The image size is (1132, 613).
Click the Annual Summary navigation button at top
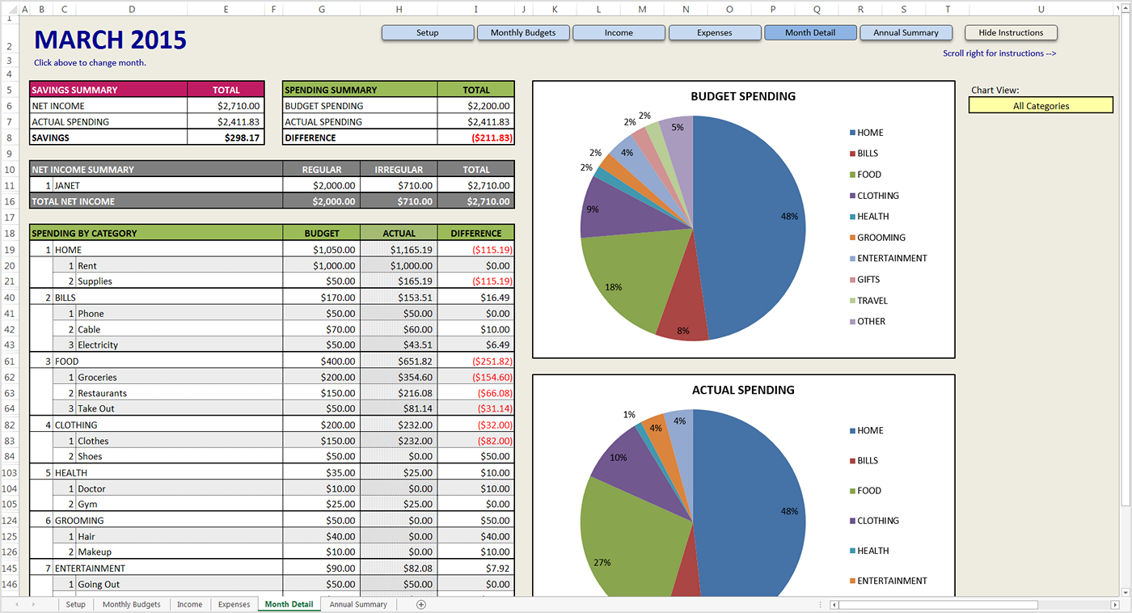pos(906,33)
